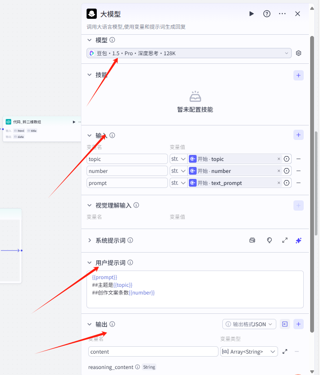Remove the content output row

[297, 351]
